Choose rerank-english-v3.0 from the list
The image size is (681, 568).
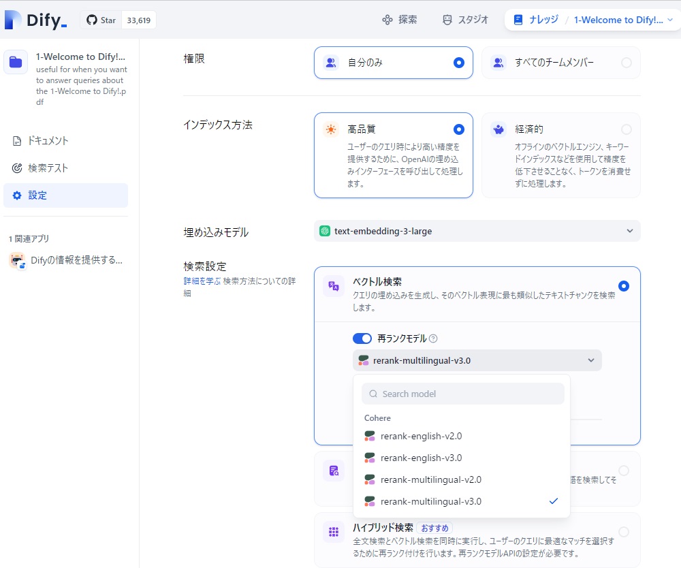tap(462, 458)
